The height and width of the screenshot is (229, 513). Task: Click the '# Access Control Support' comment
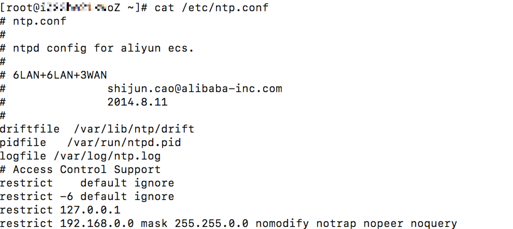80,169
